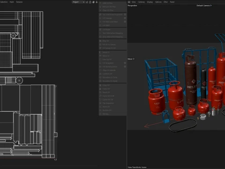The width and height of the screenshot is (225, 169).
Task: Open the viewport Options menu
Action: pos(158,2)
